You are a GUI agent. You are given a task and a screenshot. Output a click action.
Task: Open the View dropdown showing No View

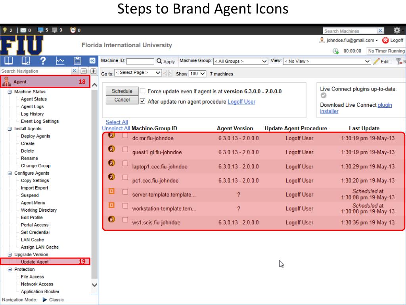[327, 61]
